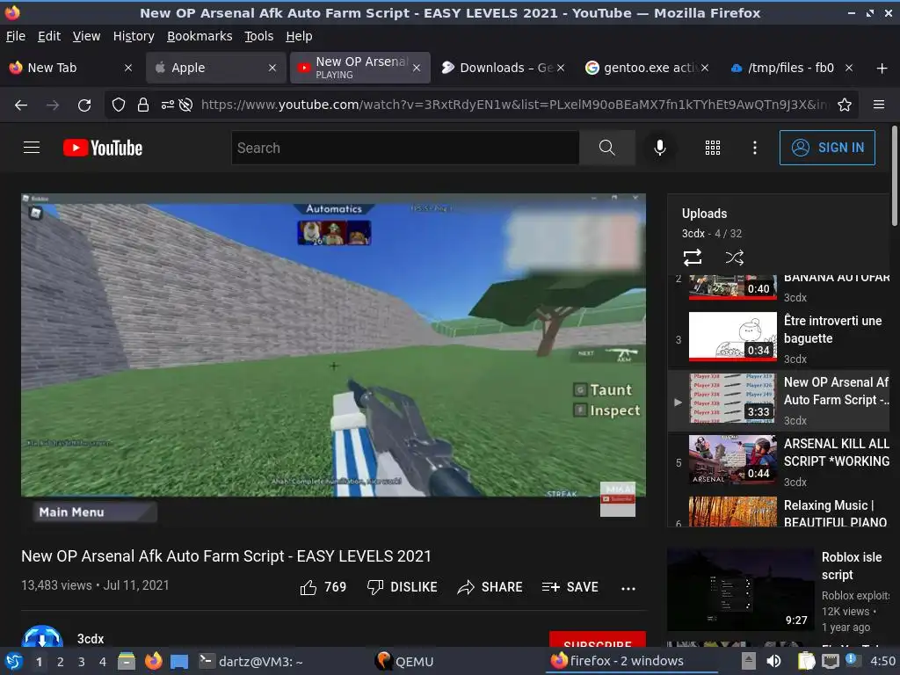Switch to the New Tab tab
Viewport: 900px width, 675px height.
click(x=70, y=68)
